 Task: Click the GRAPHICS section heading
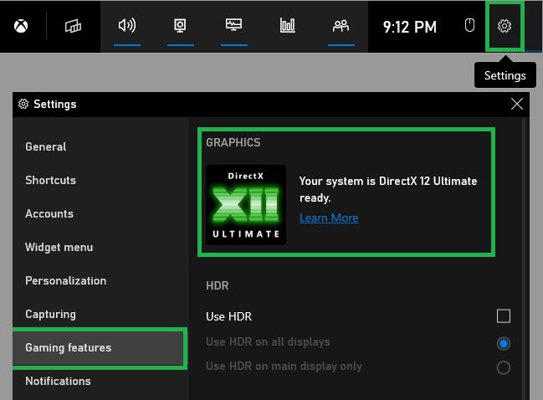tap(233, 142)
